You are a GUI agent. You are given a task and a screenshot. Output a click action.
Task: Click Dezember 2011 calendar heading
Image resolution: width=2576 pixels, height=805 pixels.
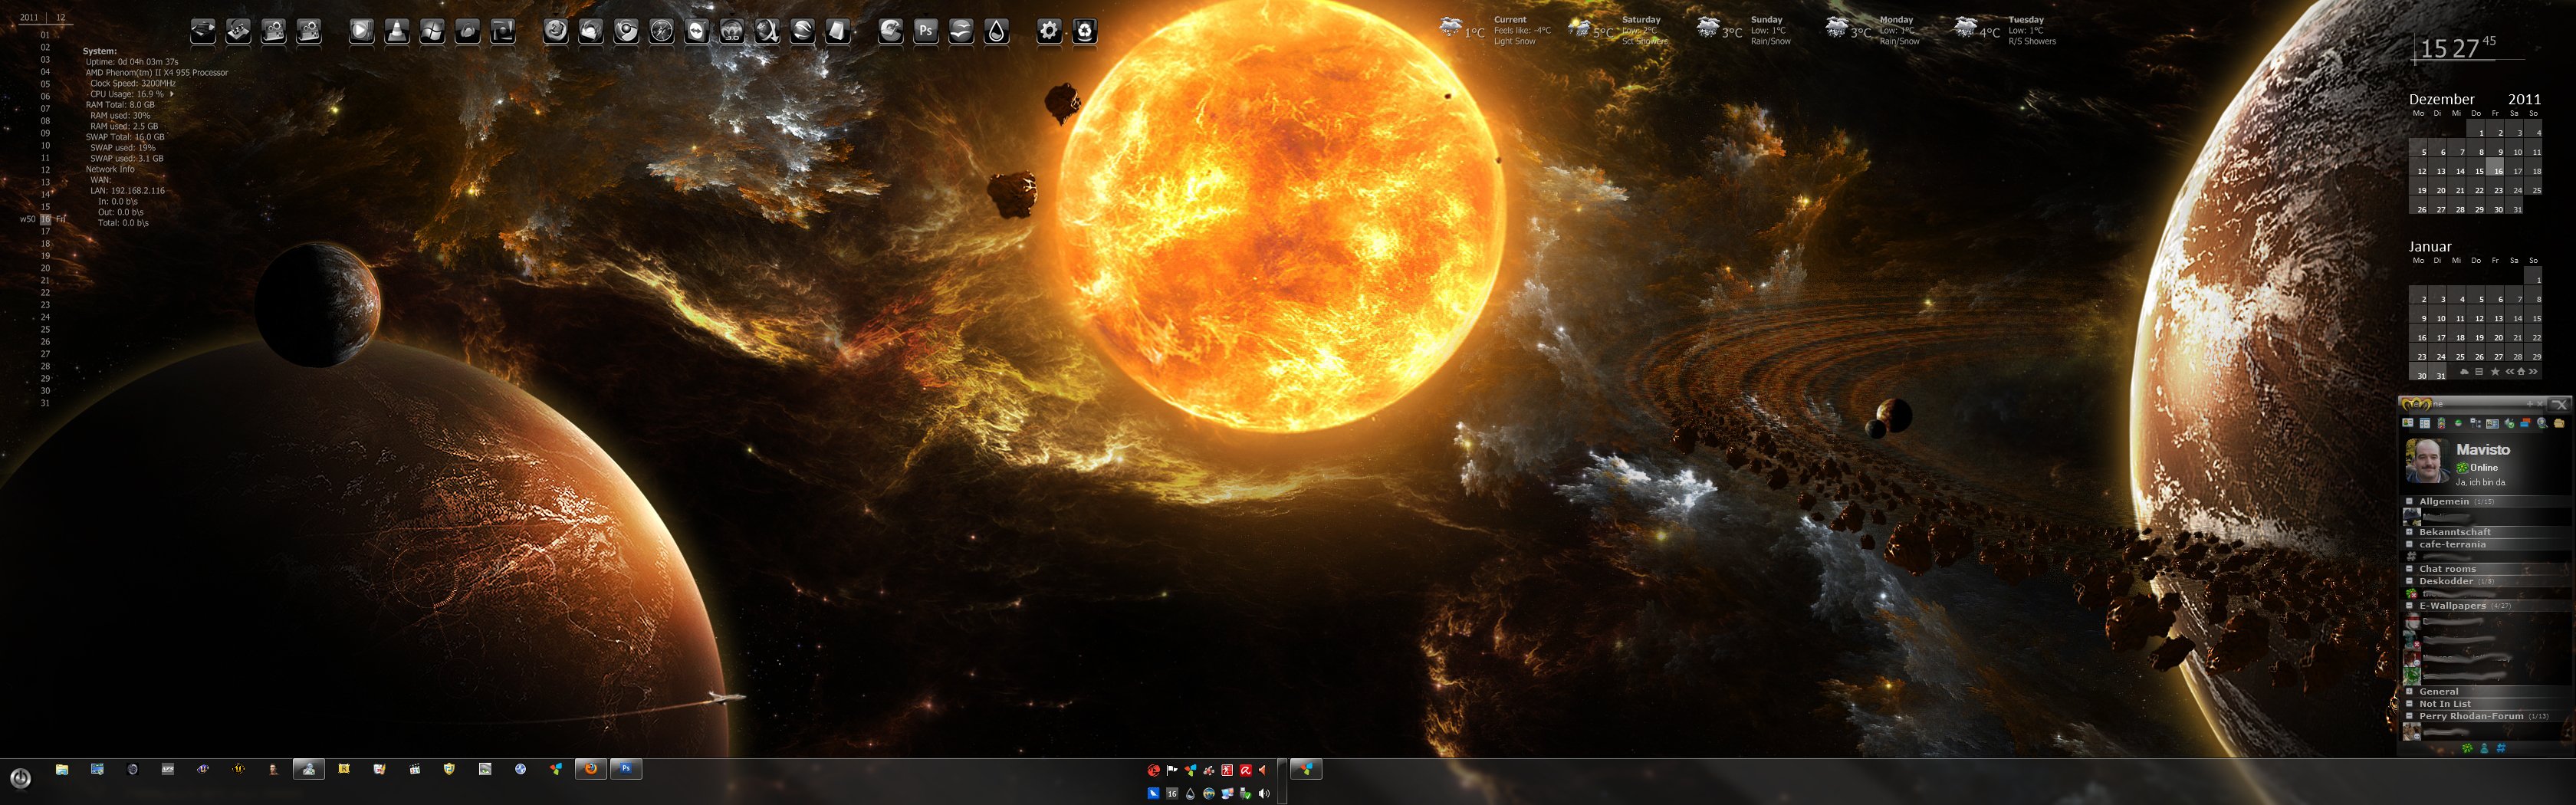tap(2475, 99)
